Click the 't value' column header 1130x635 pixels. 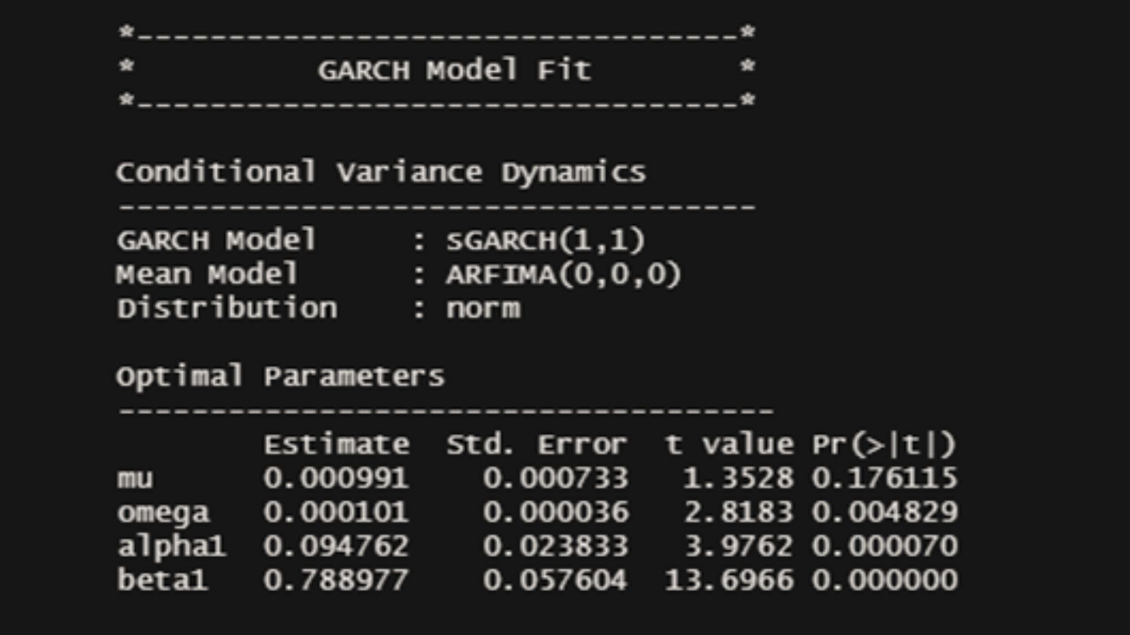tap(729, 444)
